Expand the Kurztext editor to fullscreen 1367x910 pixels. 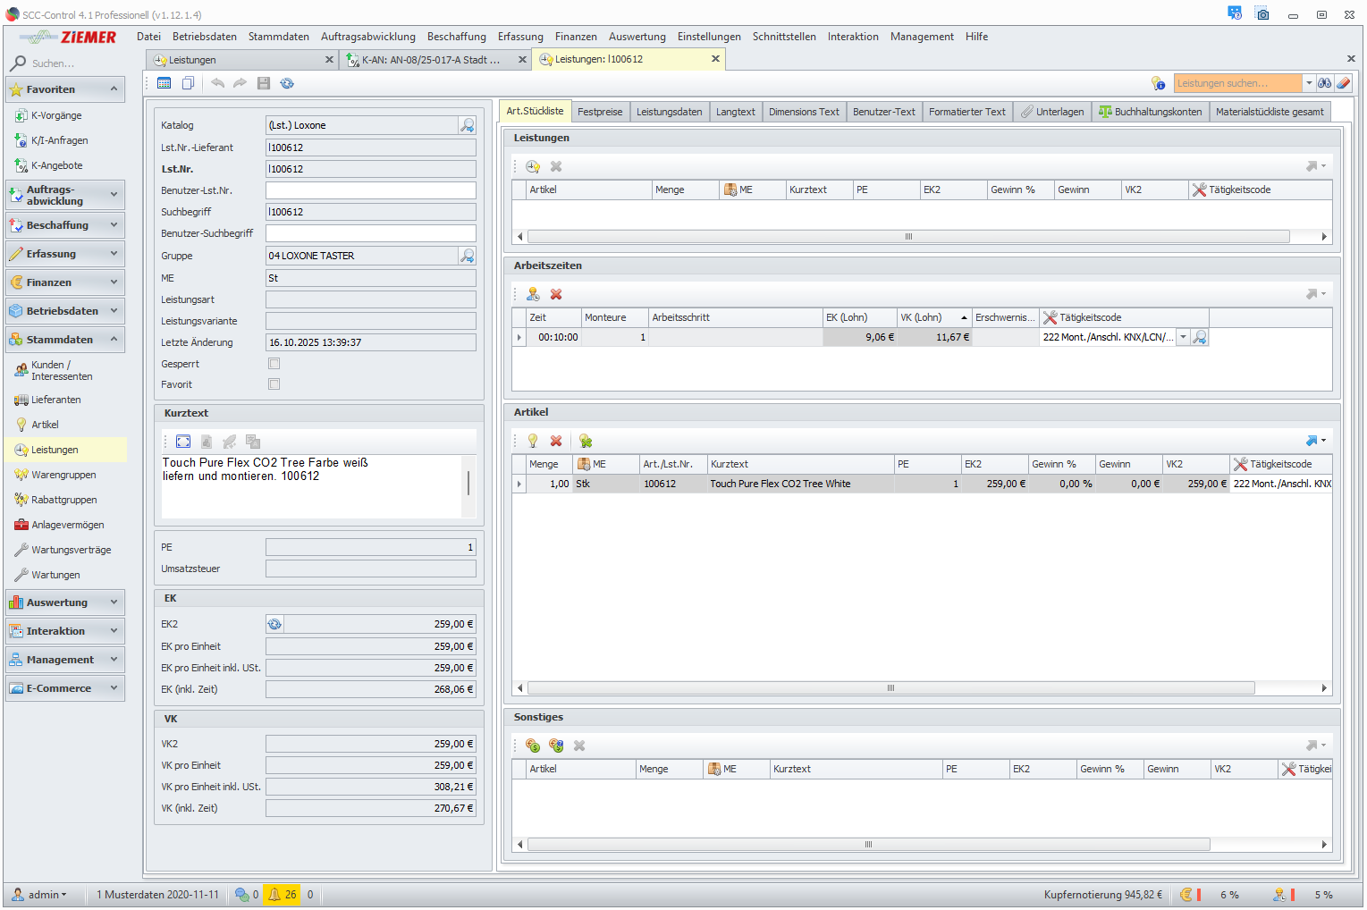pyautogui.click(x=183, y=442)
